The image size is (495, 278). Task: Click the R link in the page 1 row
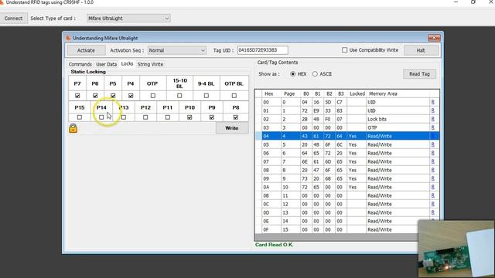tap(433, 110)
